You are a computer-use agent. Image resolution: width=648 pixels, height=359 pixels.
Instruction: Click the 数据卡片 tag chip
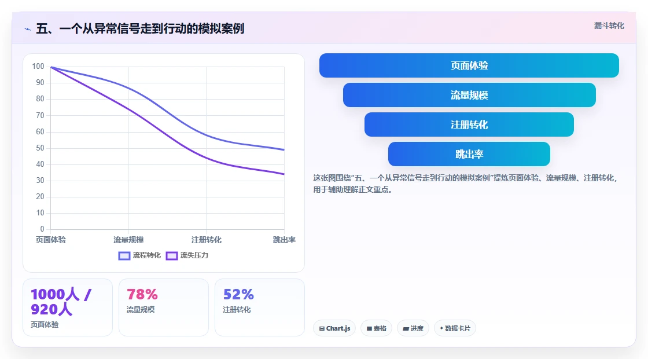[x=455, y=328]
